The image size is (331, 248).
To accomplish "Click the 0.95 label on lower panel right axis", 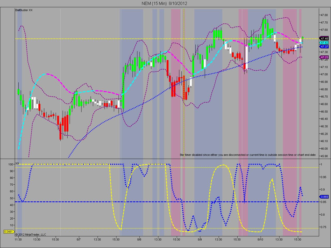I will [x=323, y=177].
